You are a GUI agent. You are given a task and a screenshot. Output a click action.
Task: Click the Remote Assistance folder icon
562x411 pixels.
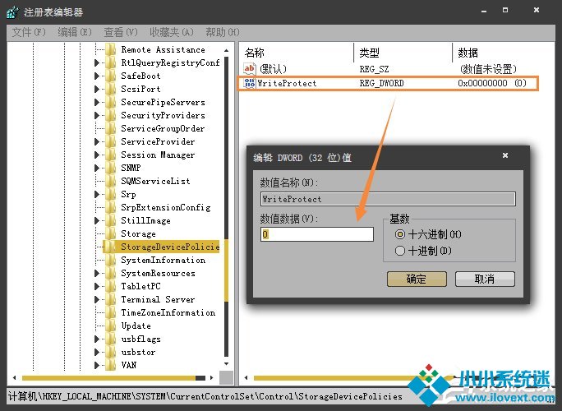(x=111, y=49)
